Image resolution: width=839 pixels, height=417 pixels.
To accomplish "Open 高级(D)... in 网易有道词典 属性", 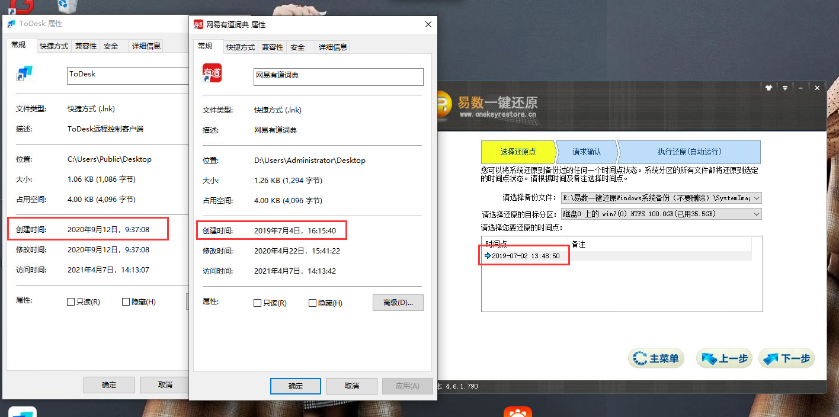I will tap(398, 303).
